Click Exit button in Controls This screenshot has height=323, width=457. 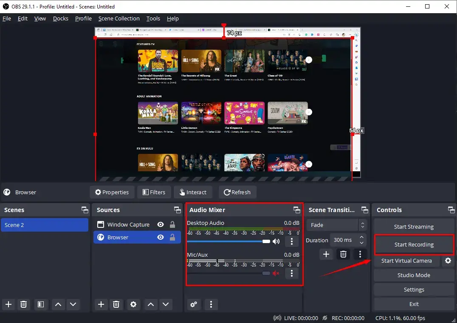tap(414, 304)
